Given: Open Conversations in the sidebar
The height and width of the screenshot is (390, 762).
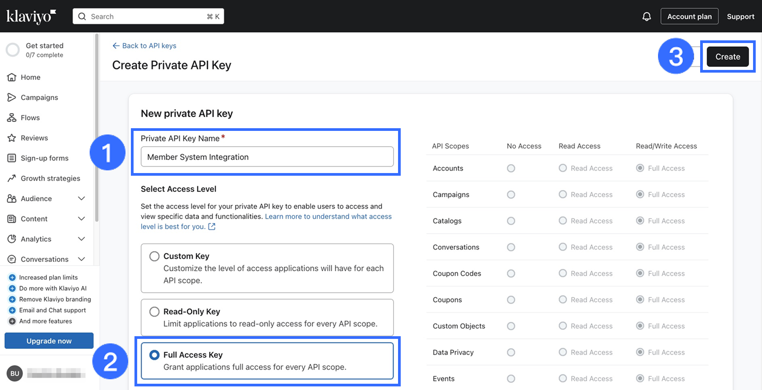Looking at the screenshot, I should [x=44, y=259].
